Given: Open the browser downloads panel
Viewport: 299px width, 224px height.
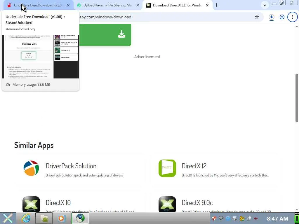Looking at the screenshot, I should [271, 17].
